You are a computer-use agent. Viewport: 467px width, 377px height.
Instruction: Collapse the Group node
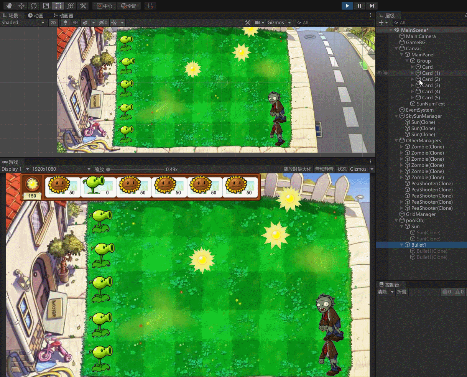click(407, 61)
